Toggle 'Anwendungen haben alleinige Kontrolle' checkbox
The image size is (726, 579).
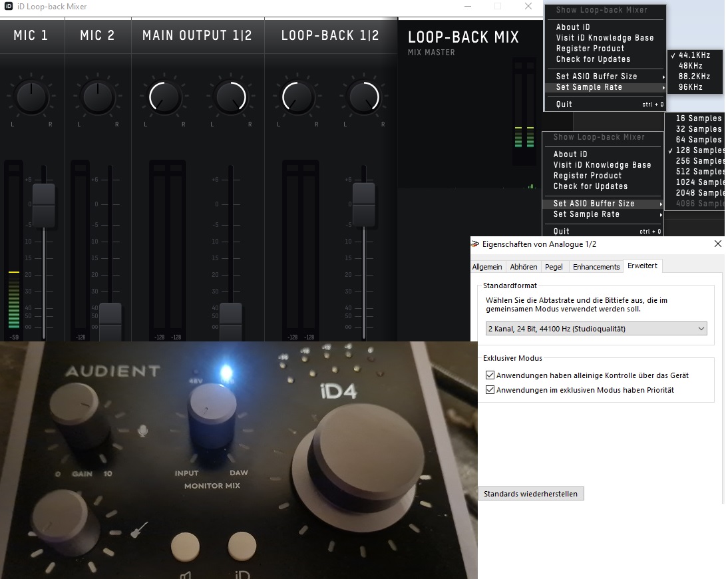click(490, 375)
